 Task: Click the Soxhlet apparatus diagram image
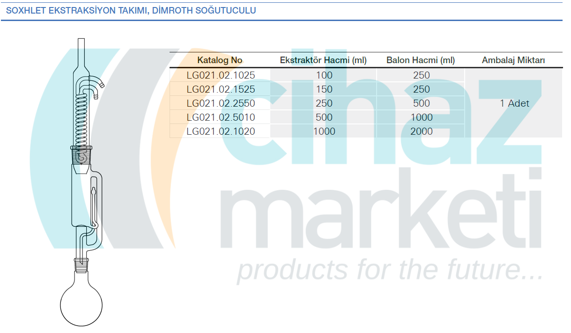(82, 182)
